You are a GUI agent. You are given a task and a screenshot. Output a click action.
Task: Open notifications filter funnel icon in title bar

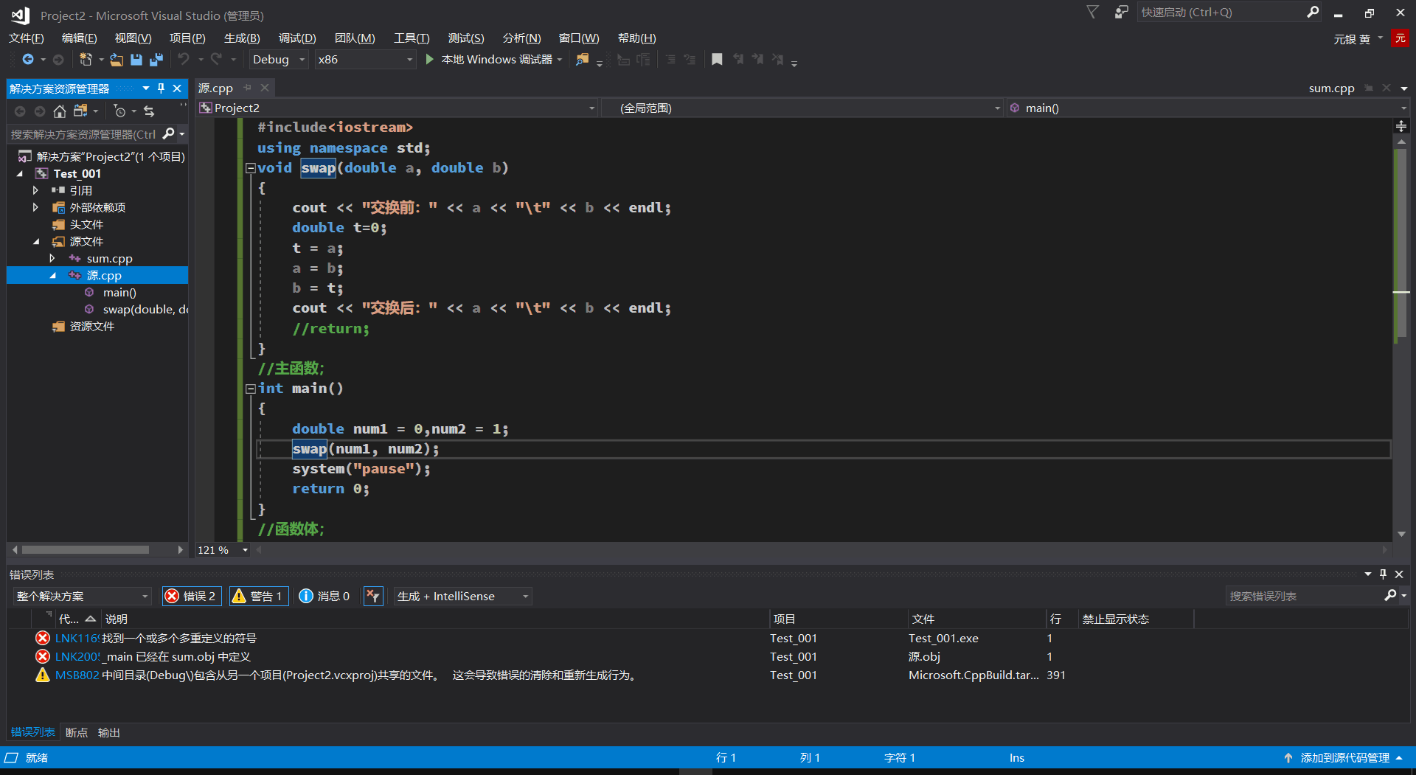point(1093,12)
